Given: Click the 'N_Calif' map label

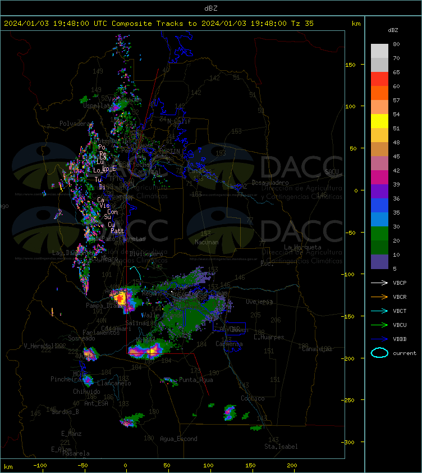Looking at the screenshot, I should click(x=179, y=121).
